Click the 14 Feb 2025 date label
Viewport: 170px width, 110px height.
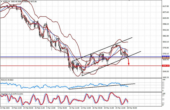click(x=5, y=108)
